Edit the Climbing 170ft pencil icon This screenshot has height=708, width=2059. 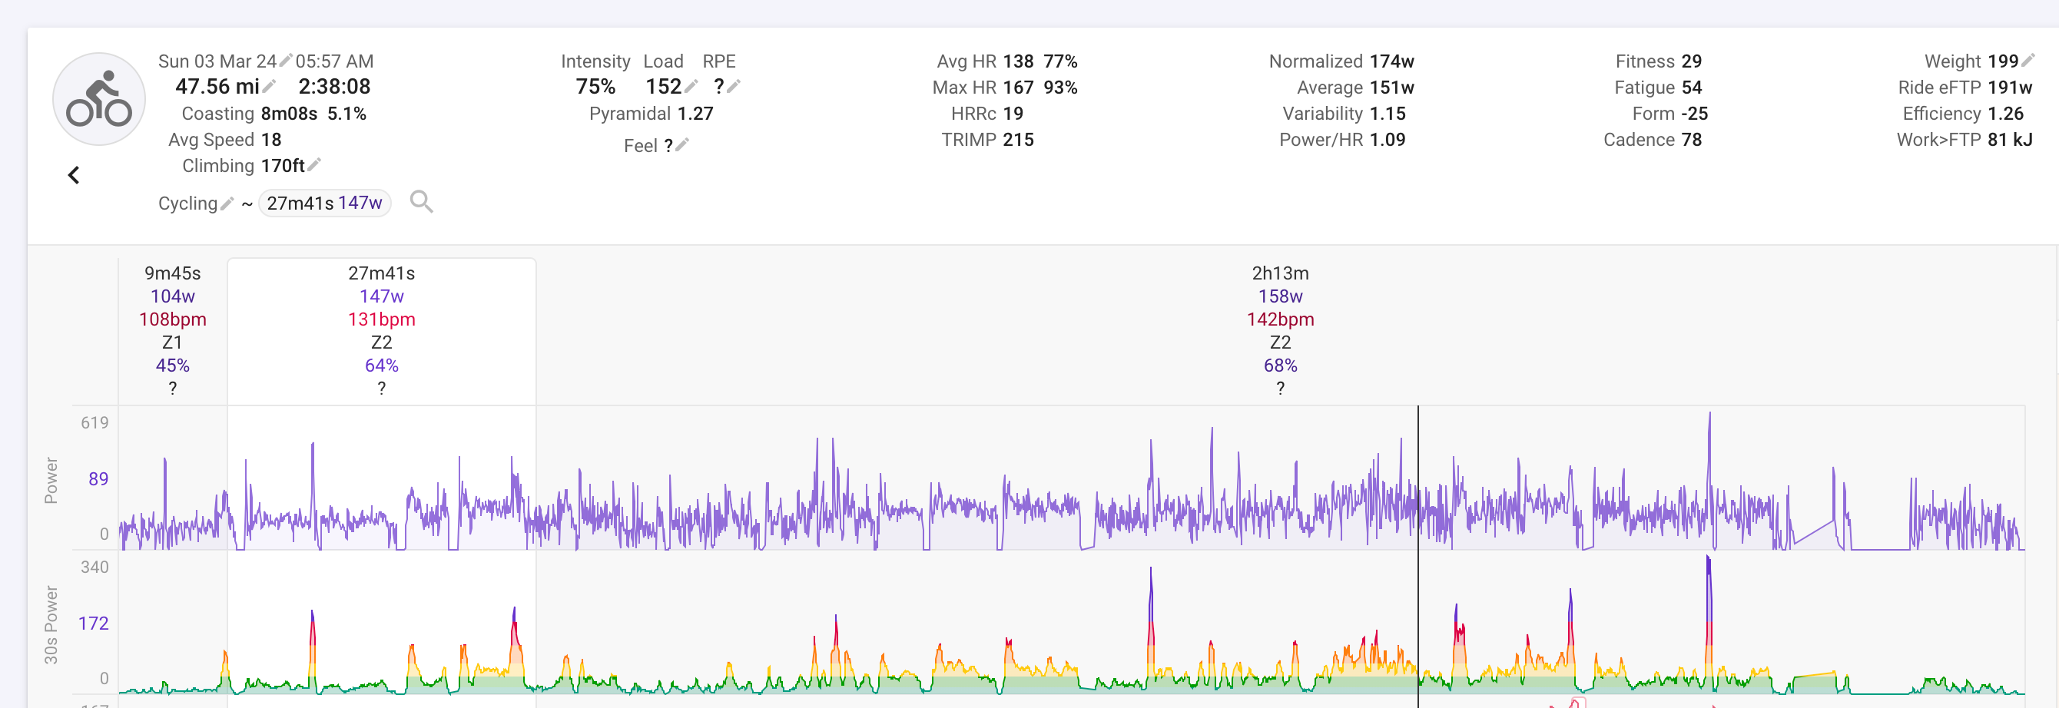[x=314, y=164]
